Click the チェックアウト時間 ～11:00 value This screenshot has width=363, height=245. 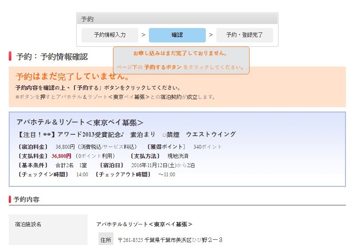pos(167,175)
